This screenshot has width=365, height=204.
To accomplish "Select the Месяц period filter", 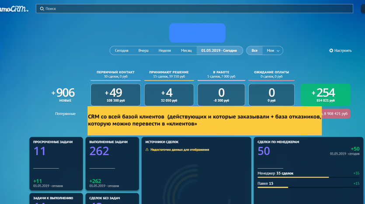I will click(x=186, y=51).
